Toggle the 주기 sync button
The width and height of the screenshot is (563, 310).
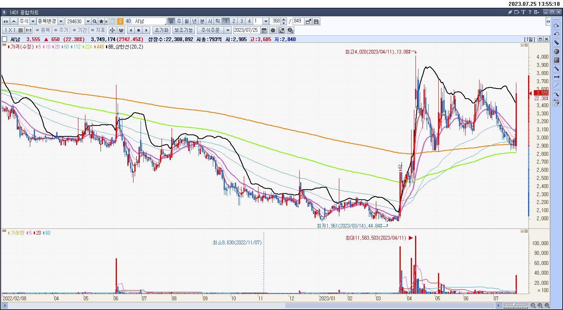(61, 30)
